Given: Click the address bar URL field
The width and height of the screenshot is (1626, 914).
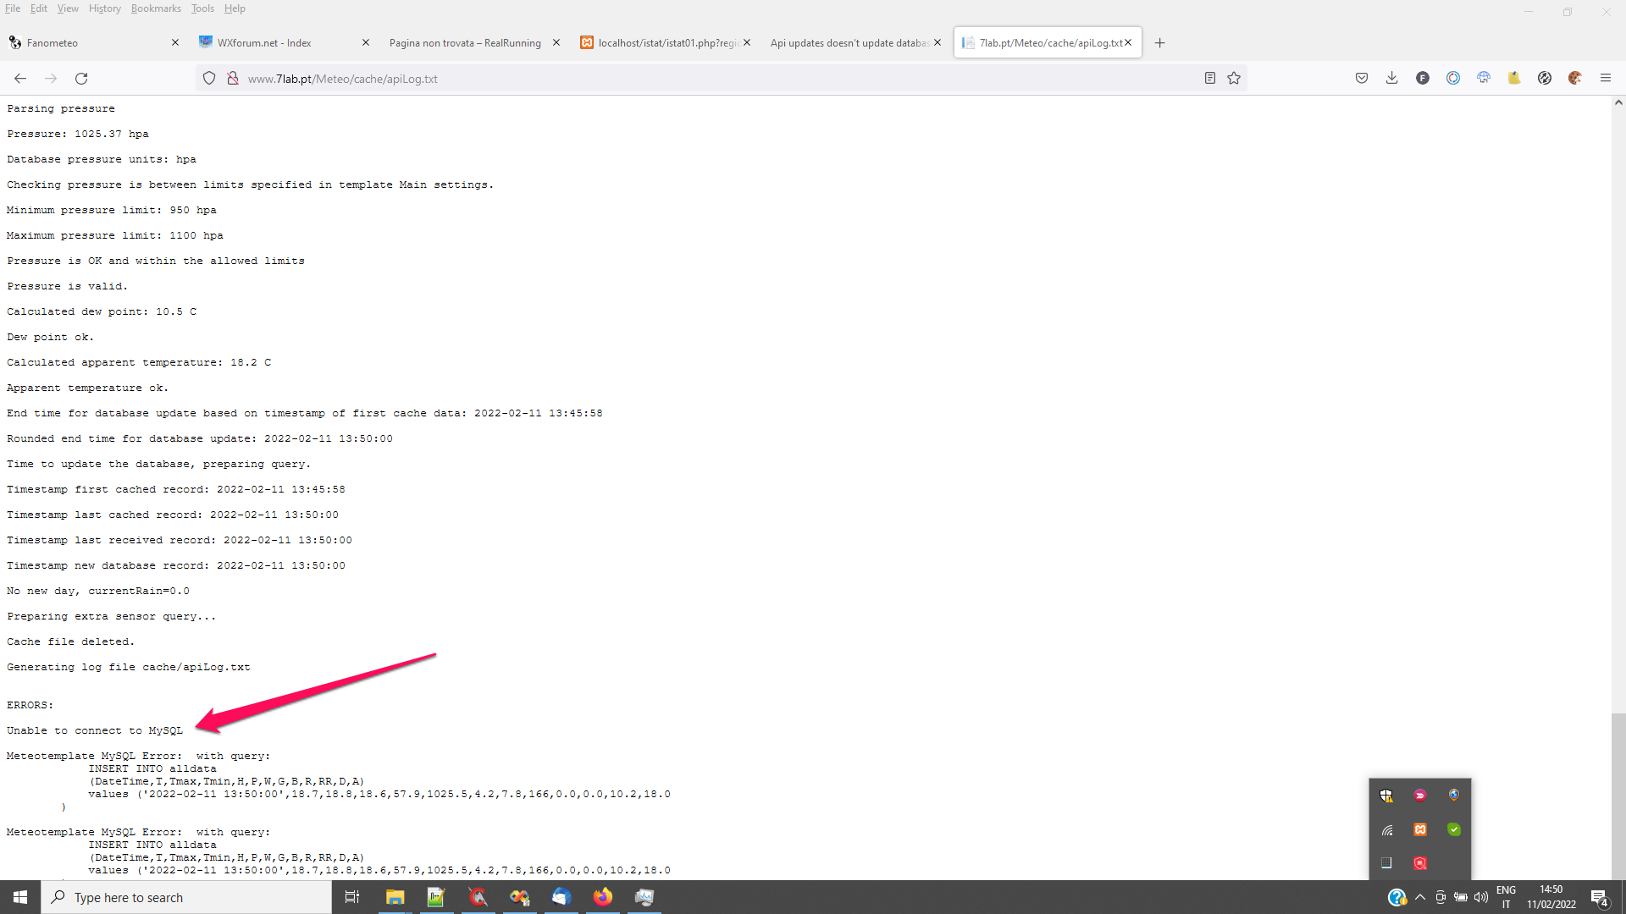Looking at the screenshot, I should 720,79.
